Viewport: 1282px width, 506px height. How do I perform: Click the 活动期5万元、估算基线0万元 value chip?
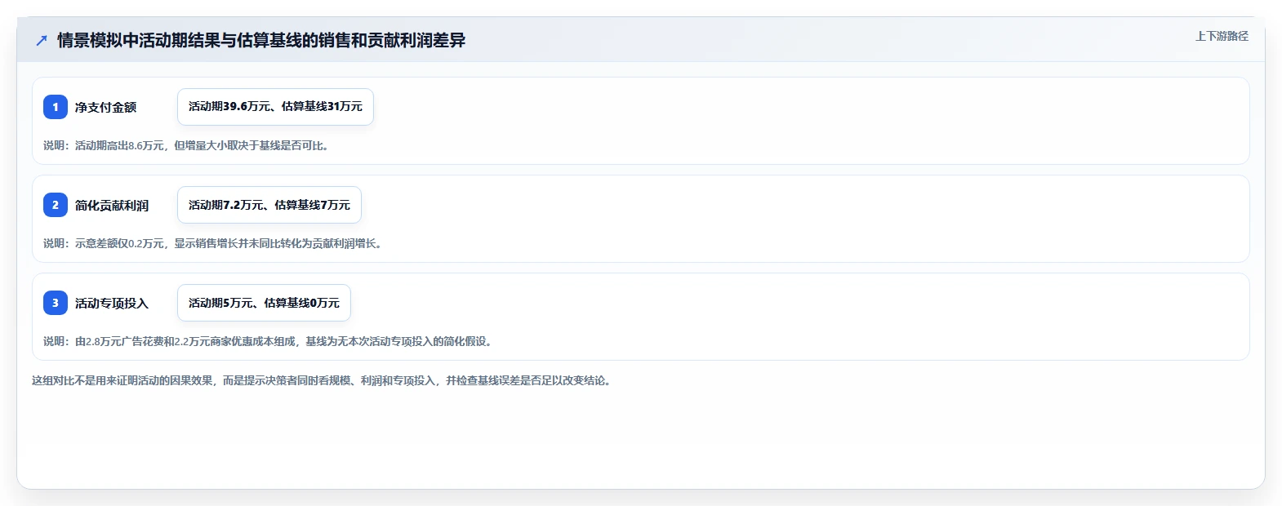(264, 303)
